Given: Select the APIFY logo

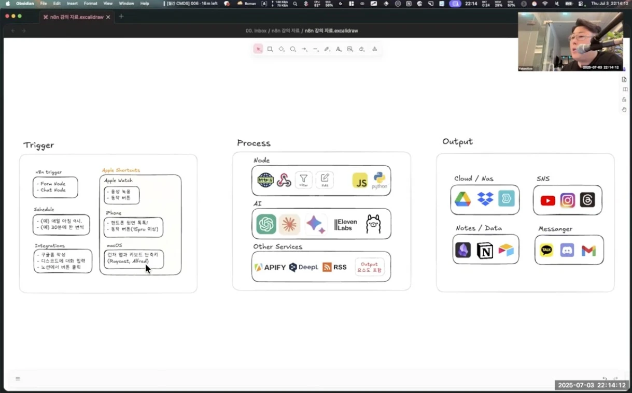Looking at the screenshot, I should coord(270,268).
